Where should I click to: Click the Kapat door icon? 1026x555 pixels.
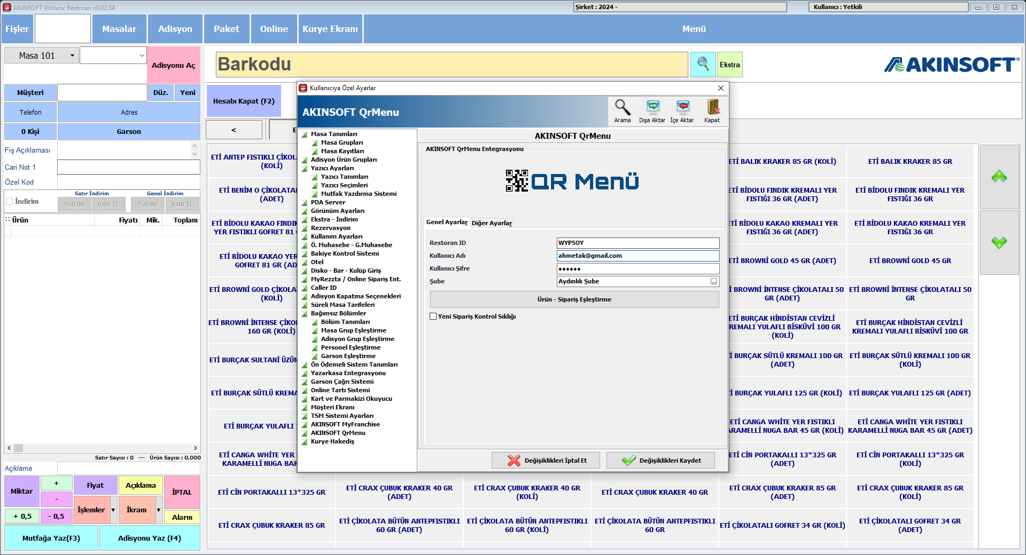coord(712,108)
